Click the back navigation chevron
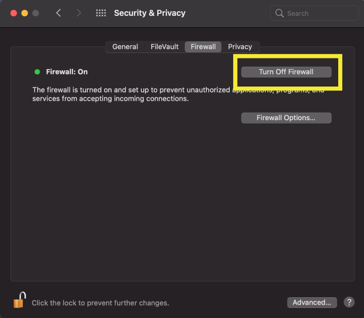The width and height of the screenshot is (364, 318). [59, 13]
